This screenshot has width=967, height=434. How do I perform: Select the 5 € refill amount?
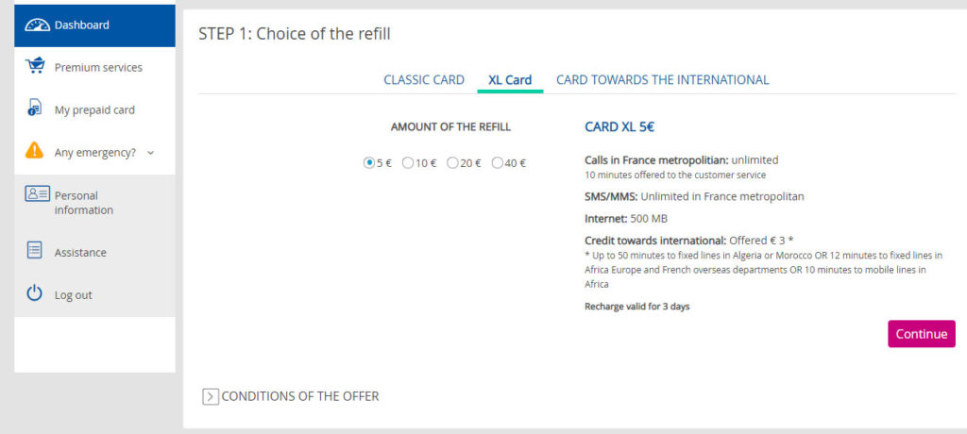(x=369, y=163)
